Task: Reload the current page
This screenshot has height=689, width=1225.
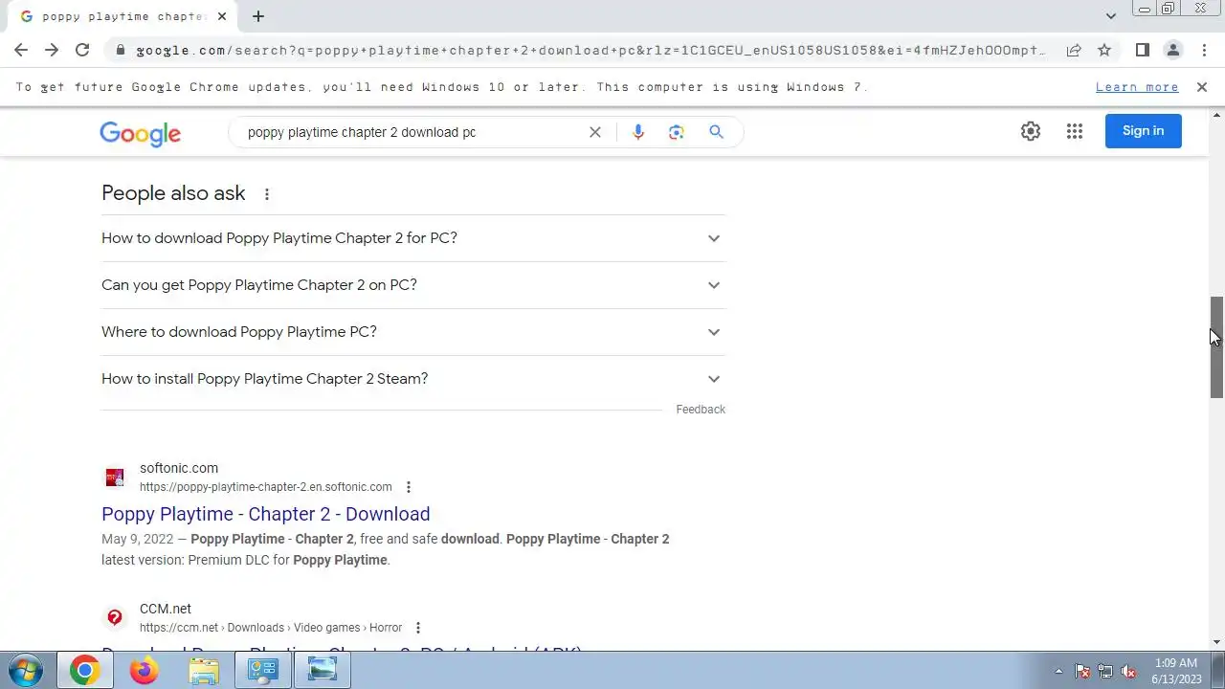Action: 82,50
